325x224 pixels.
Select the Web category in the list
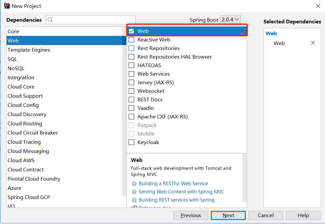point(64,40)
